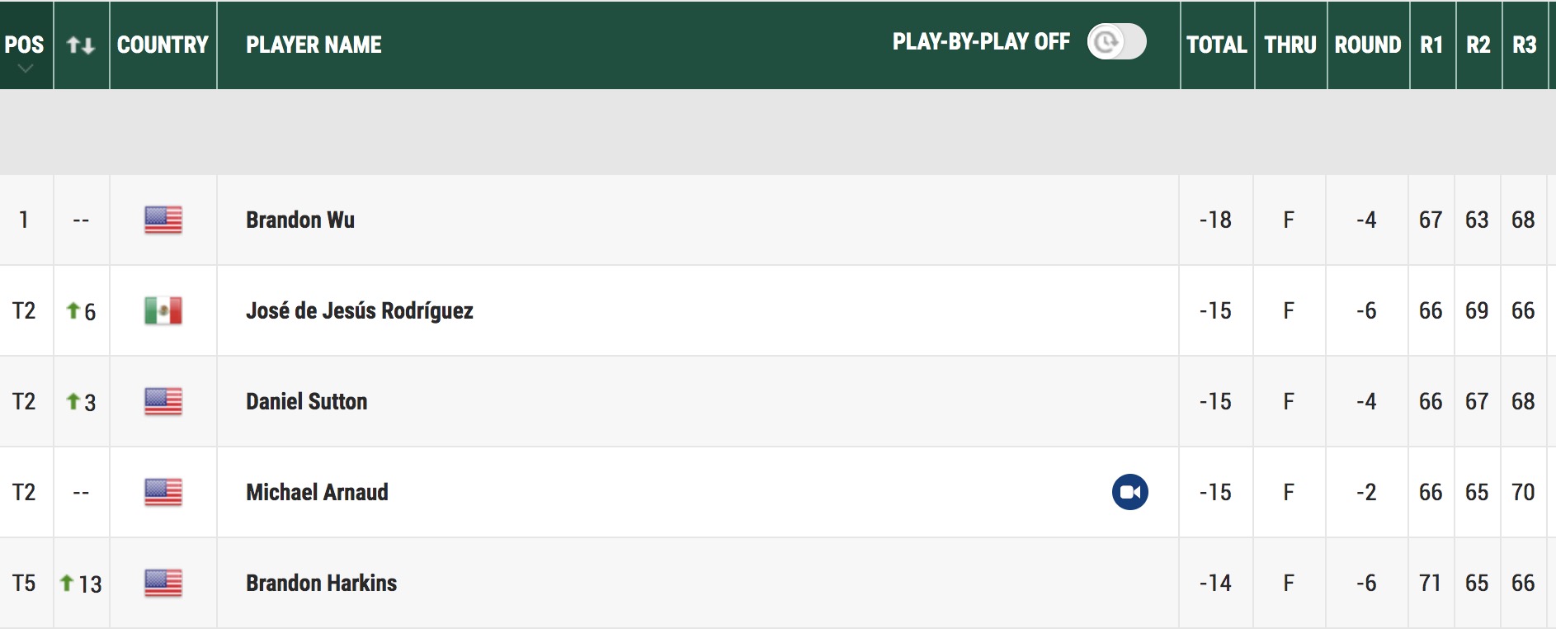1556x629 pixels.
Task: Click the US flag beside Brandon Harkins
Action: (163, 583)
